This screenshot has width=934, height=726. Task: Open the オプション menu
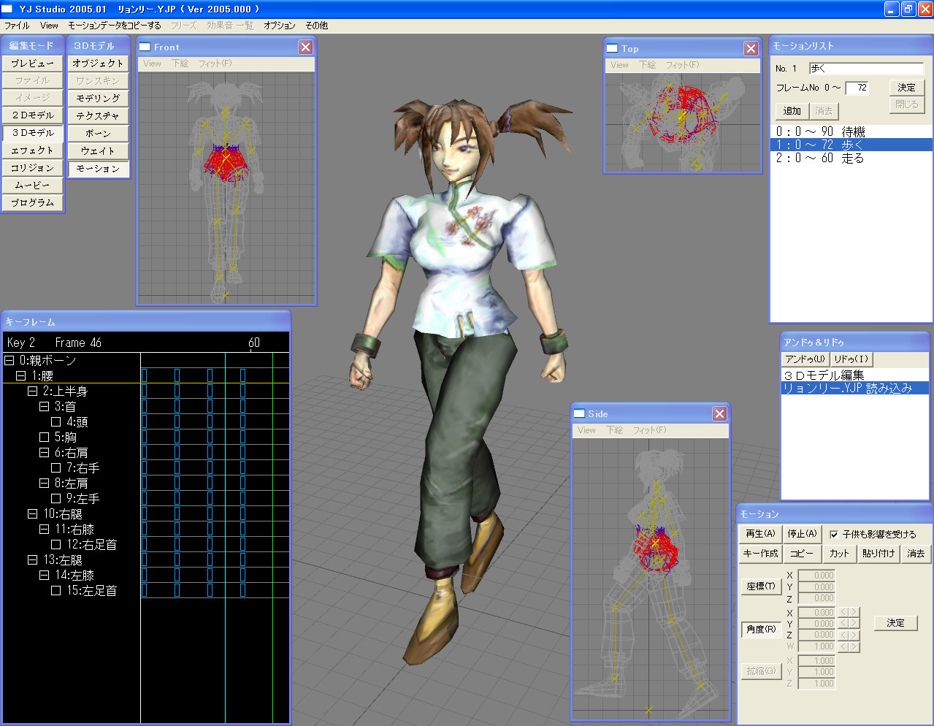[280, 25]
